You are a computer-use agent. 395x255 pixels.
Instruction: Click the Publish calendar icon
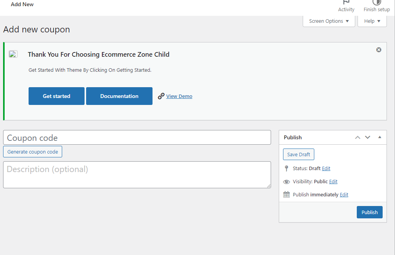point(286,195)
